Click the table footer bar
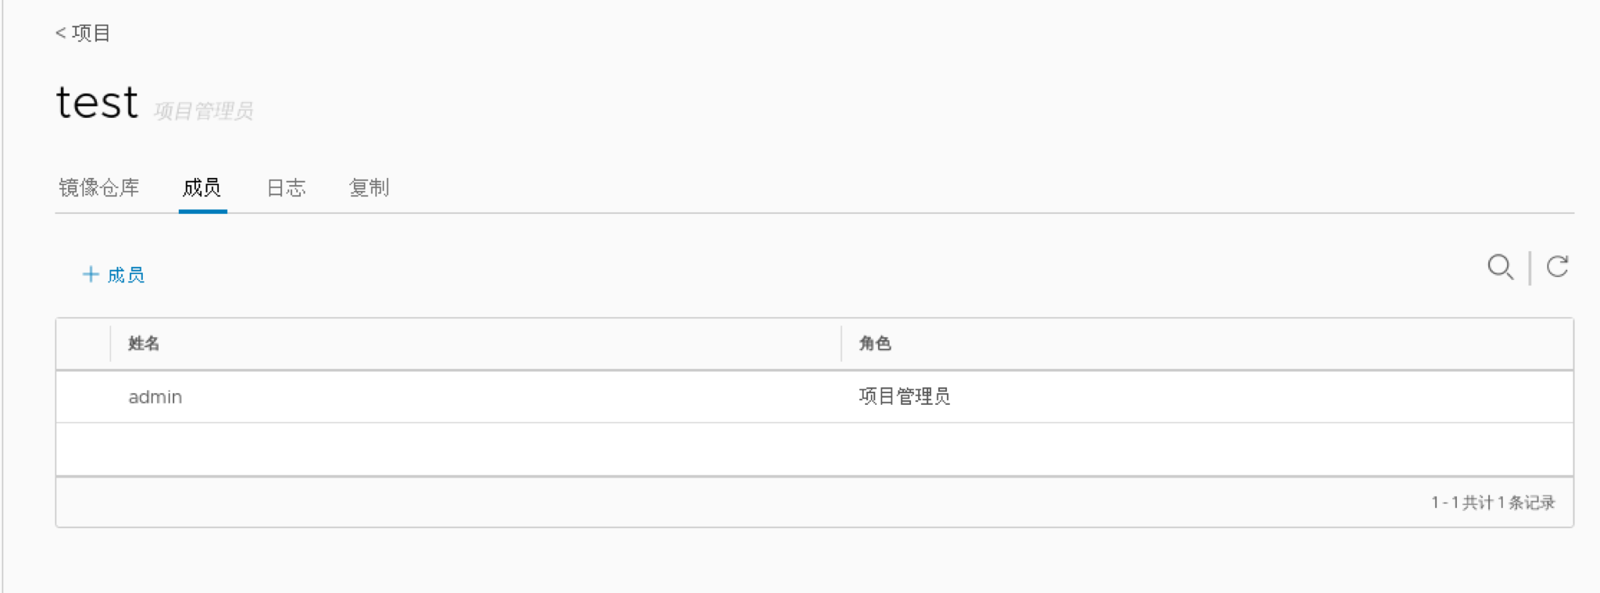The width and height of the screenshot is (1600, 593). 703,502
